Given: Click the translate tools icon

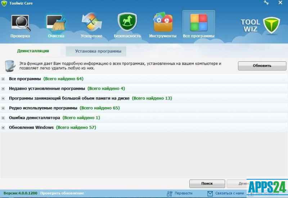Looking at the screenshot, I should coord(170,194).
